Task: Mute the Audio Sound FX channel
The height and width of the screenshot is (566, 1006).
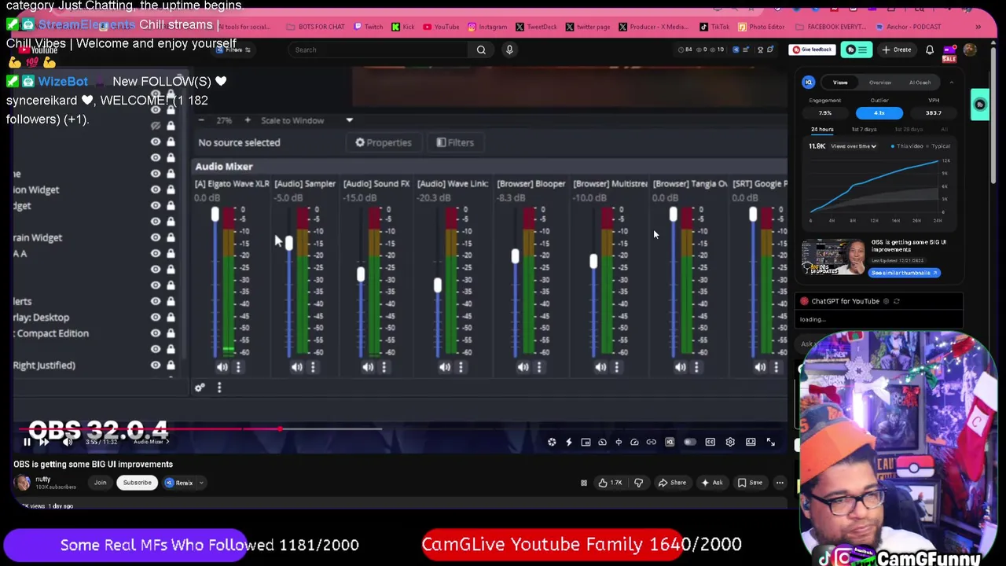Action: 368,367
